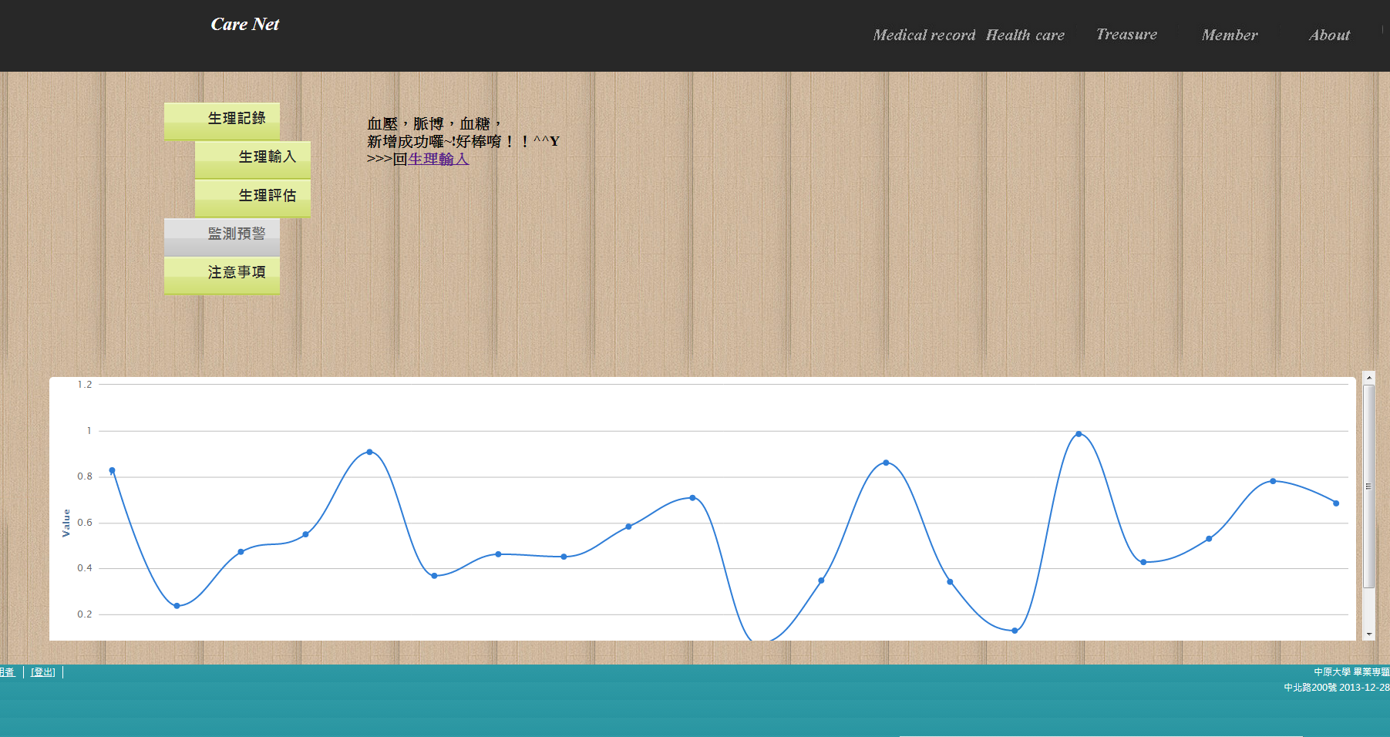Open the Medical record menu
Screen dimensions: 1390x737
(924, 35)
